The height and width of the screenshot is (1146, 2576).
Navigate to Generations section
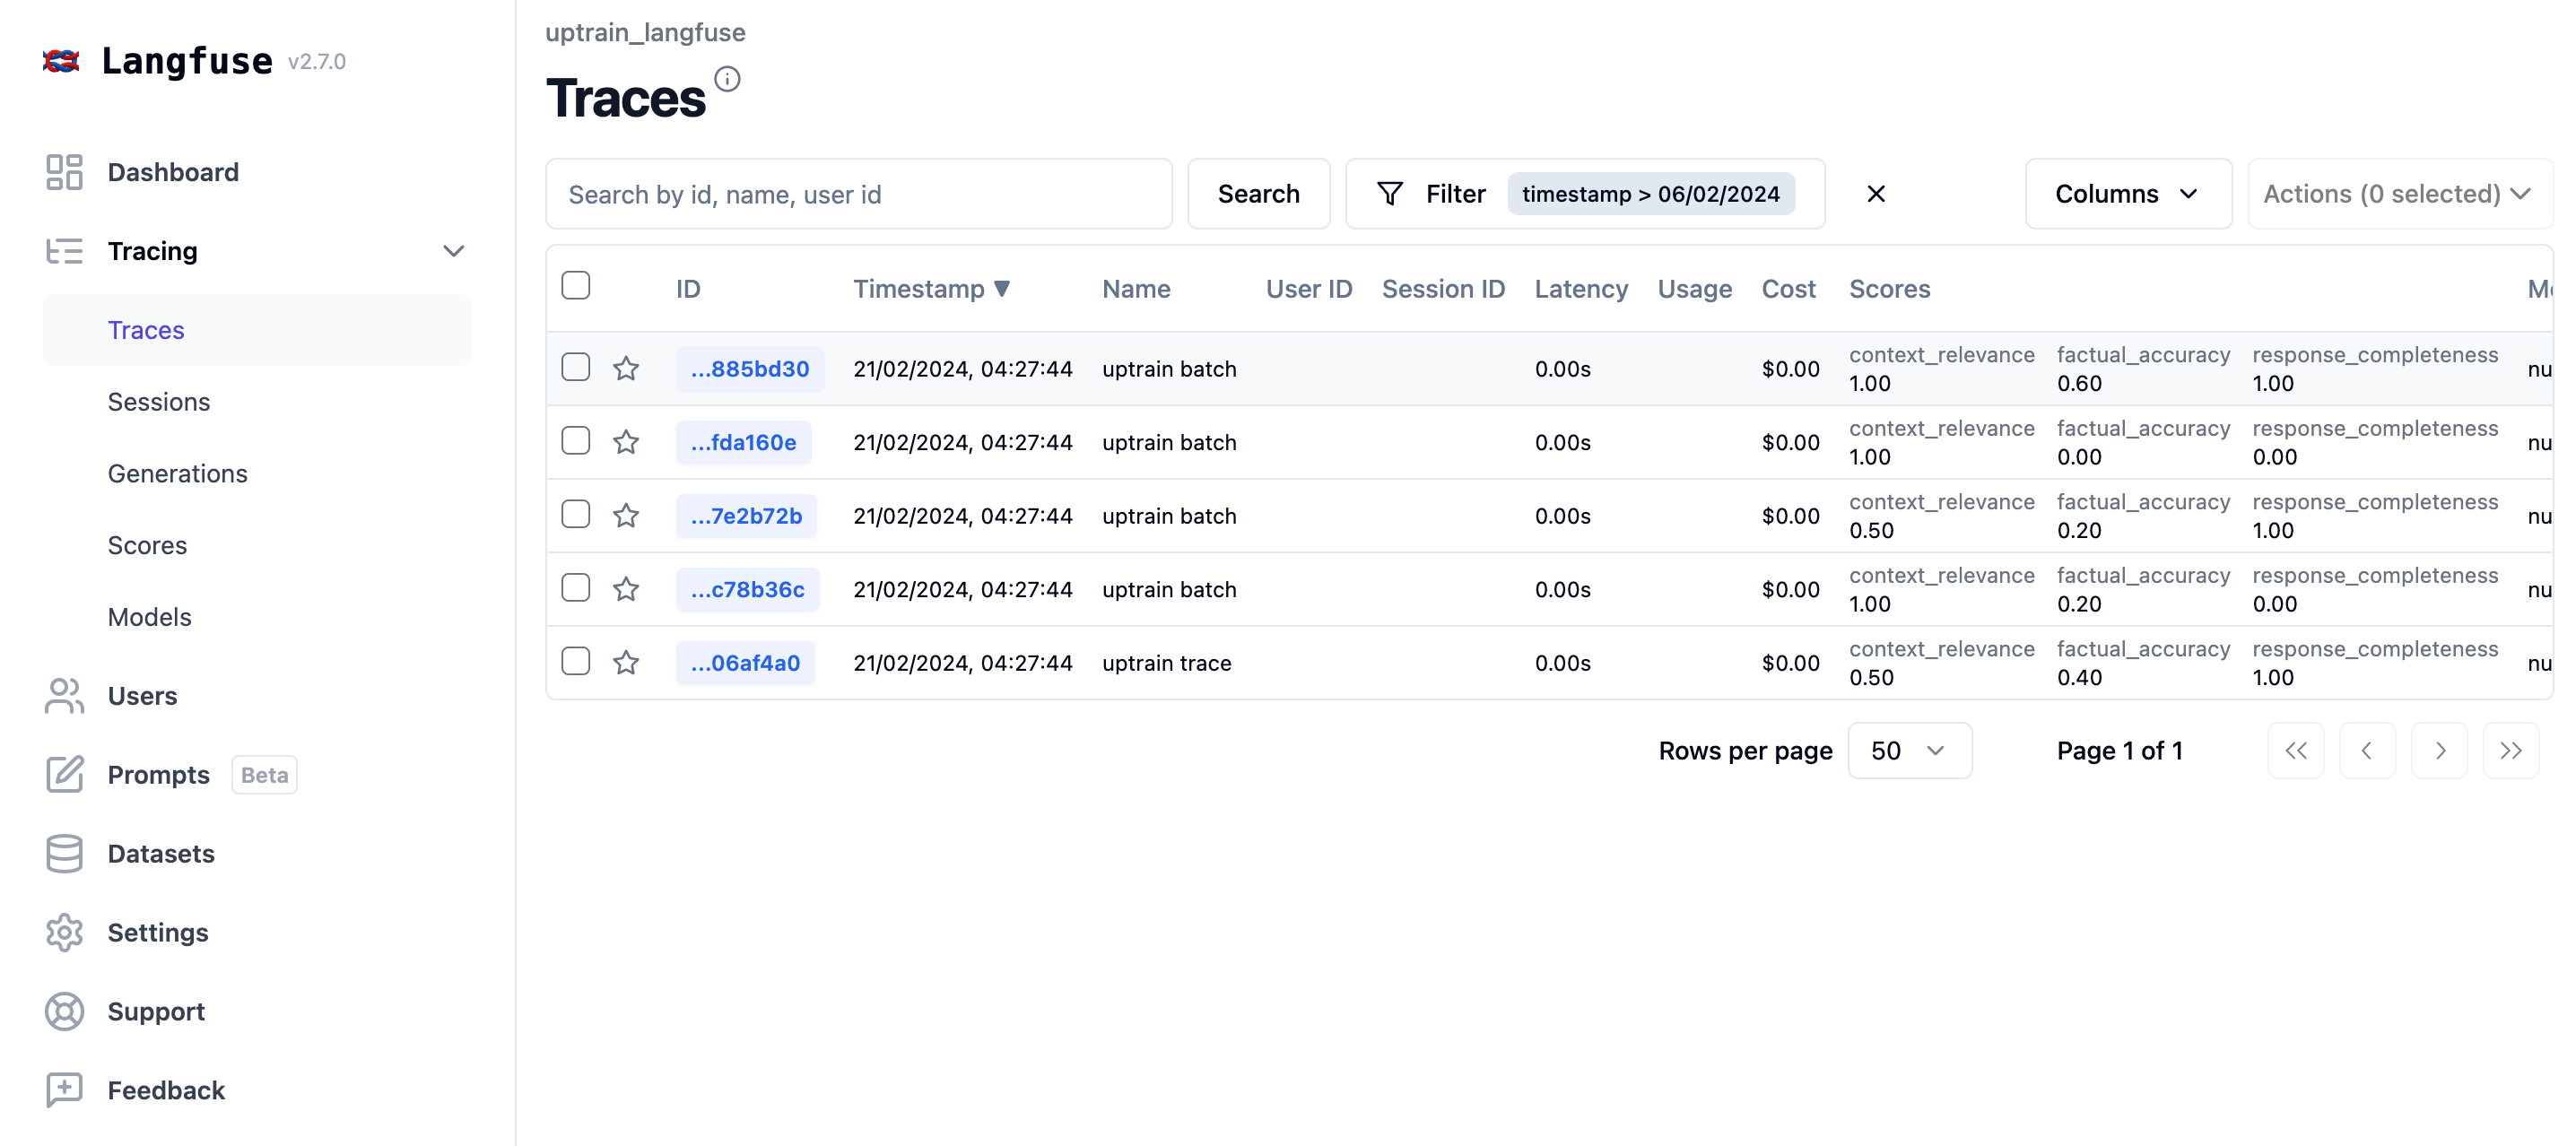(176, 471)
